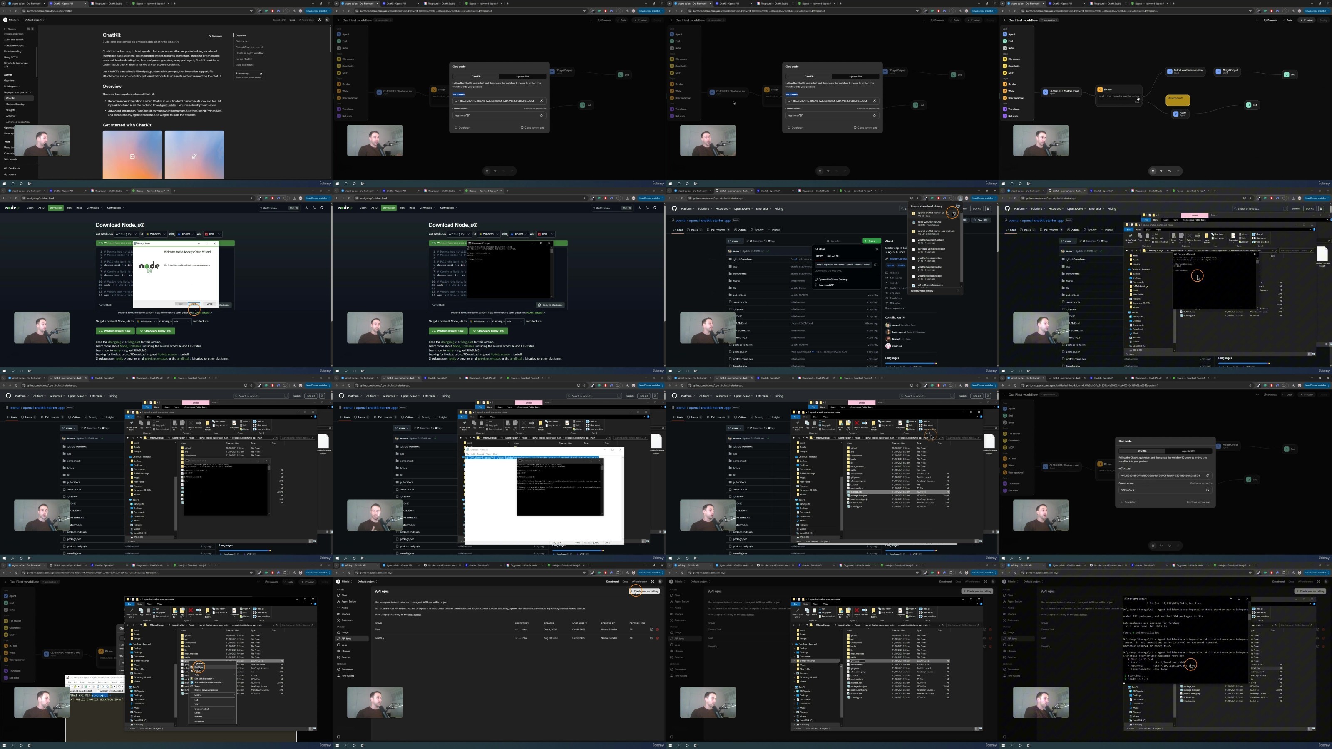Image resolution: width=1332 pixels, height=749 pixels.
Task: Open v22.20.0 version dropdown behind Setup Wizard
Action: point(126,233)
